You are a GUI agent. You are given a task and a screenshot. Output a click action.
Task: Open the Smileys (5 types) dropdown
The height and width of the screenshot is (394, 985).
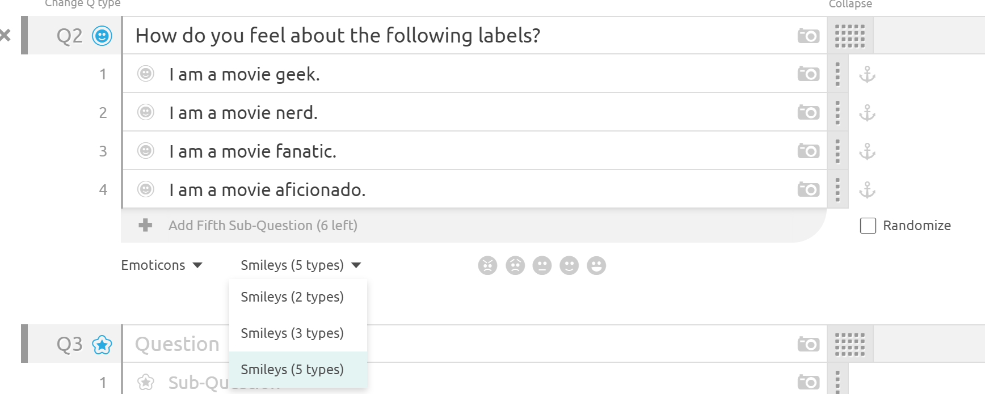coord(300,265)
